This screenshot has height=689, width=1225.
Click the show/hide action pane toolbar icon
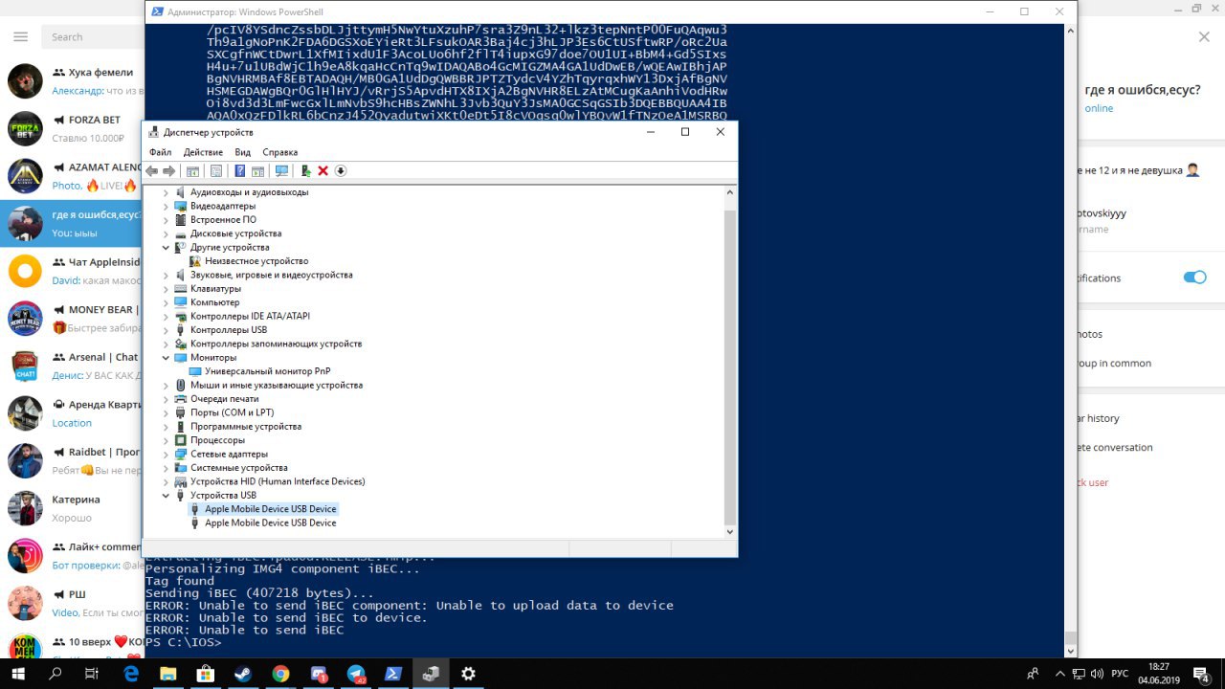[x=257, y=171]
